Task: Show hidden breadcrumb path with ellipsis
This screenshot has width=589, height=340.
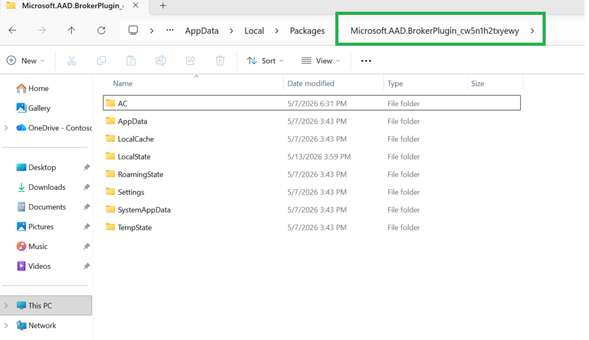Action: click(x=170, y=30)
